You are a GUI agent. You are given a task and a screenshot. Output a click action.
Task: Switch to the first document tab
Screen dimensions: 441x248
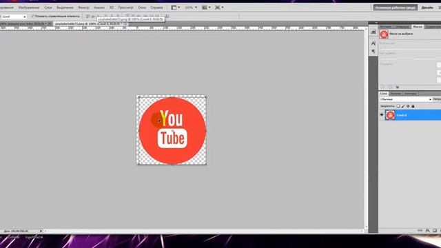point(23,24)
